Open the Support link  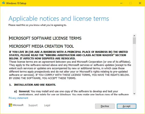[x=33, y=105]
